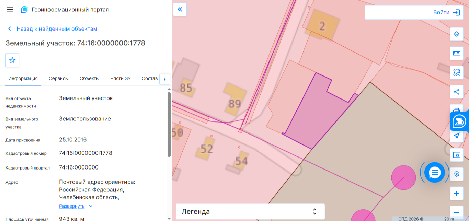
Task: Click the area value 943 кв. м
Action: (x=72, y=219)
